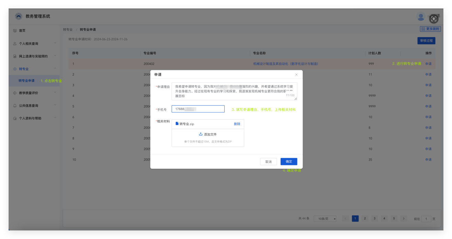Expand the 个人资料与帮助 menu
The height and width of the screenshot is (239, 452).
(x=55, y=118)
